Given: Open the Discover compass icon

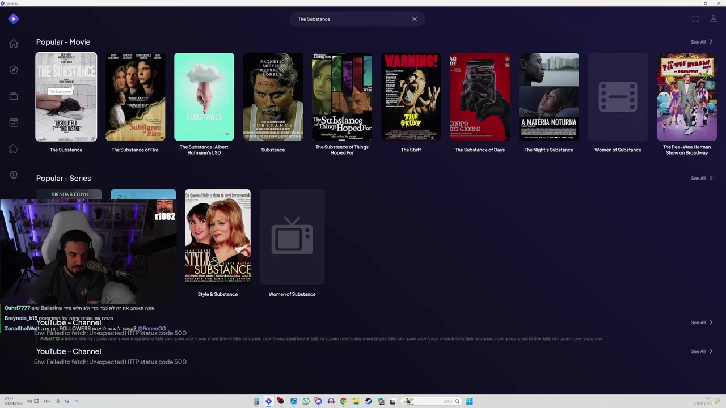Looking at the screenshot, I should pos(14,70).
